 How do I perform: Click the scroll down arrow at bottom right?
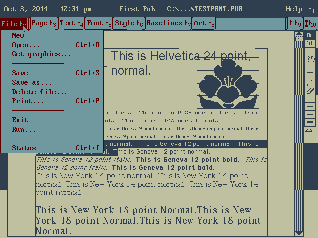(299, 233)
